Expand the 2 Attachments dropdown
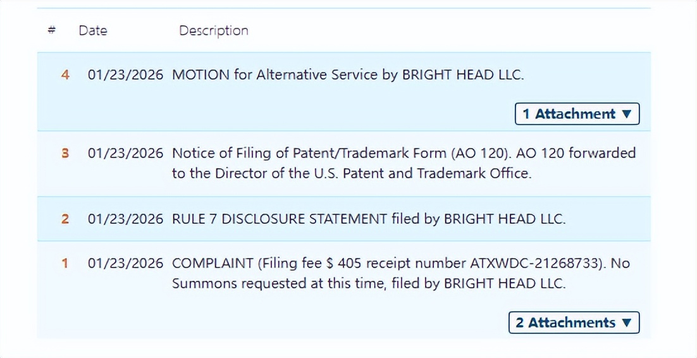 573,323
